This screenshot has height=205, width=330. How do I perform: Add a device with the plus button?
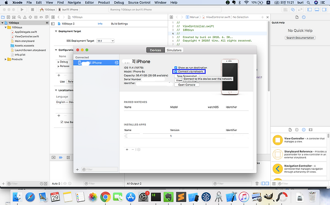click(x=77, y=169)
